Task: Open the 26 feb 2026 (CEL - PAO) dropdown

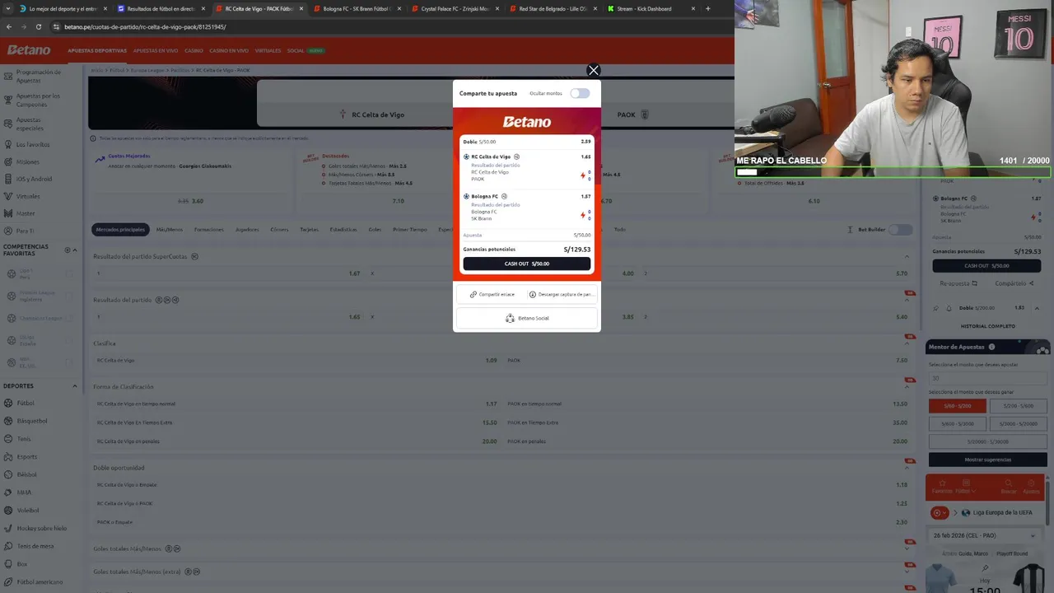Action: (985, 535)
